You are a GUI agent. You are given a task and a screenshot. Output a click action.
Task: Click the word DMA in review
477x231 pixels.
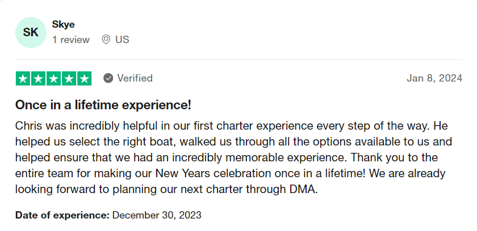[x=302, y=189]
